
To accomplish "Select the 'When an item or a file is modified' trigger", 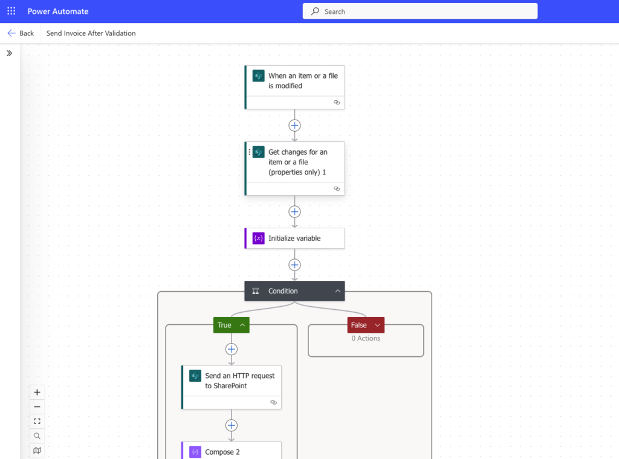I will click(294, 87).
